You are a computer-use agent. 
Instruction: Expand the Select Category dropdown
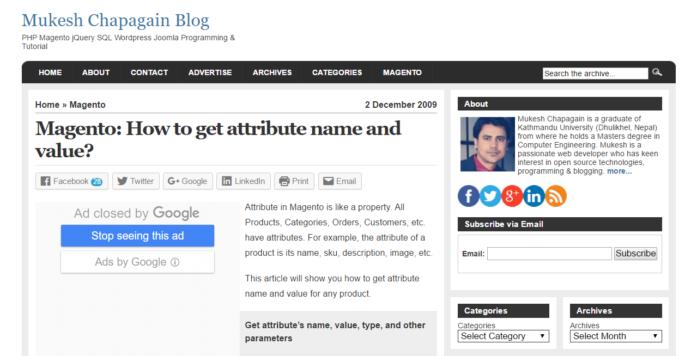(504, 336)
